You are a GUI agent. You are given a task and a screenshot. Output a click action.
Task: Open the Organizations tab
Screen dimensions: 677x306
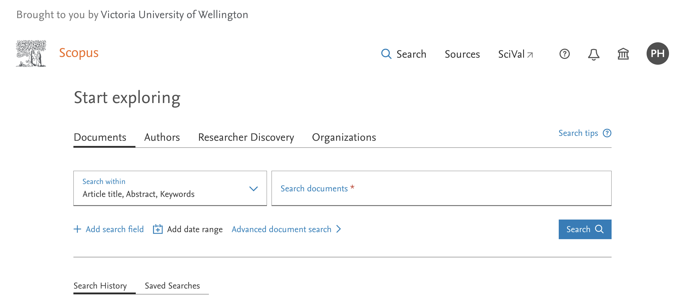(344, 137)
